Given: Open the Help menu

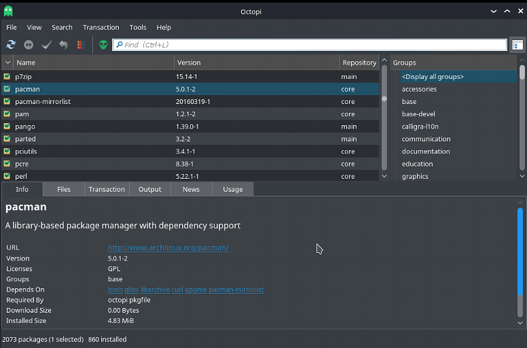Looking at the screenshot, I should (164, 27).
